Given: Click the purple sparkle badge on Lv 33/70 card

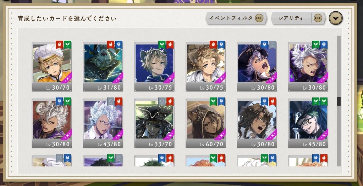Looking at the screenshot, I should [x=170, y=134].
